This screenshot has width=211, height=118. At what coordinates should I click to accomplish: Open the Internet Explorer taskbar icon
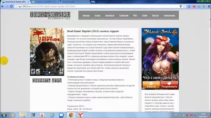point(52,115)
